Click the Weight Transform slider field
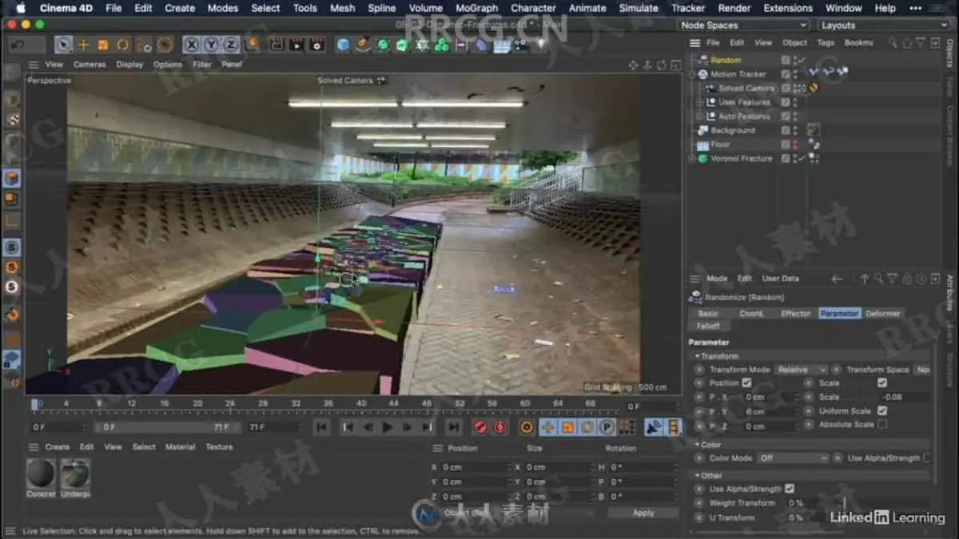 [x=858, y=503]
